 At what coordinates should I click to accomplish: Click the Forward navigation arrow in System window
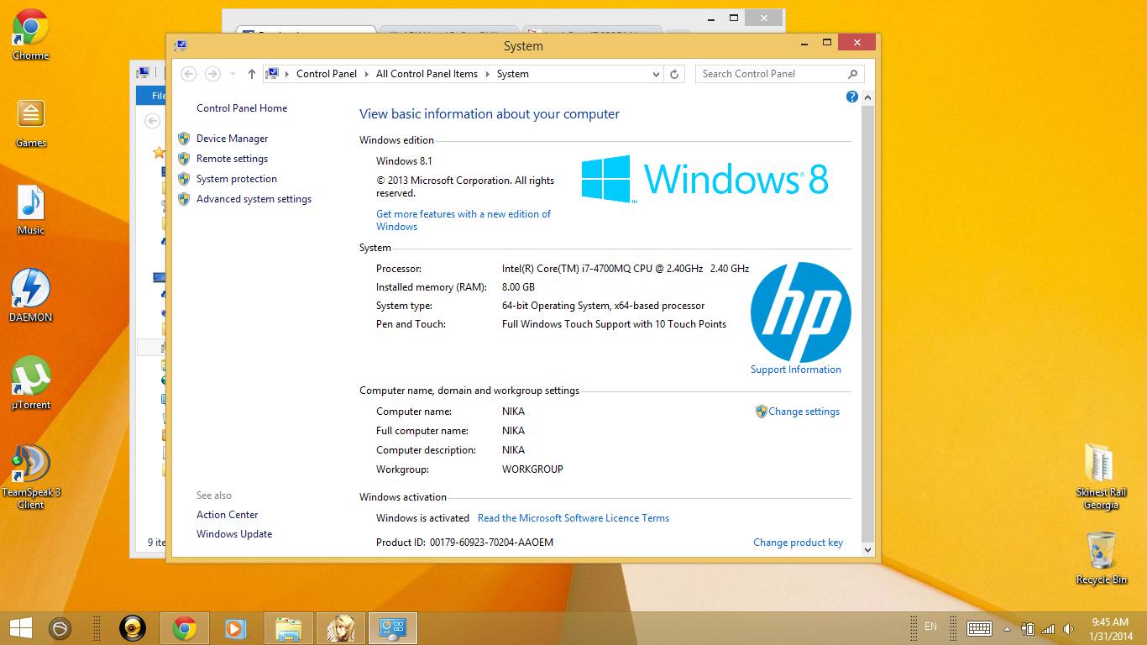212,74
